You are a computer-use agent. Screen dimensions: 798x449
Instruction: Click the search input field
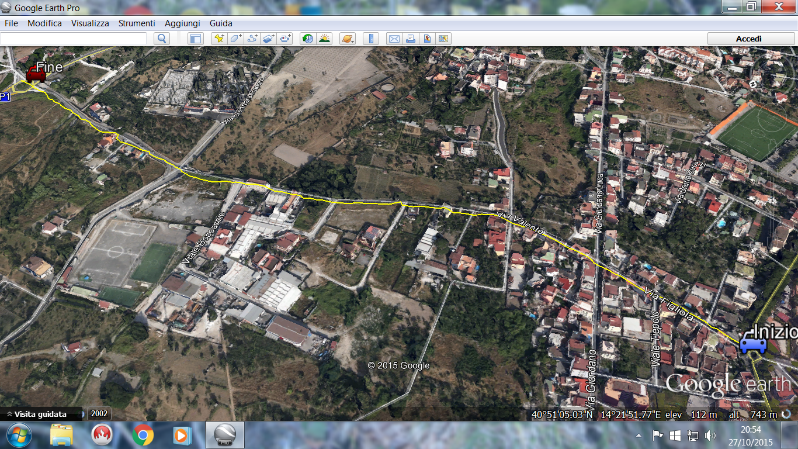(x=74, y=39)
